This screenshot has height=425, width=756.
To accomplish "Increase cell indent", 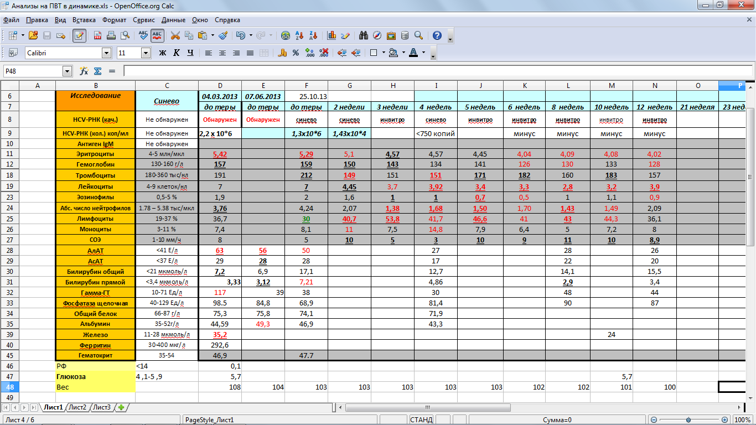I will [355, 53].
